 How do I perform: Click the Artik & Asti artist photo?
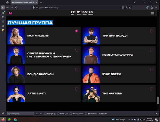pos(16,94)
